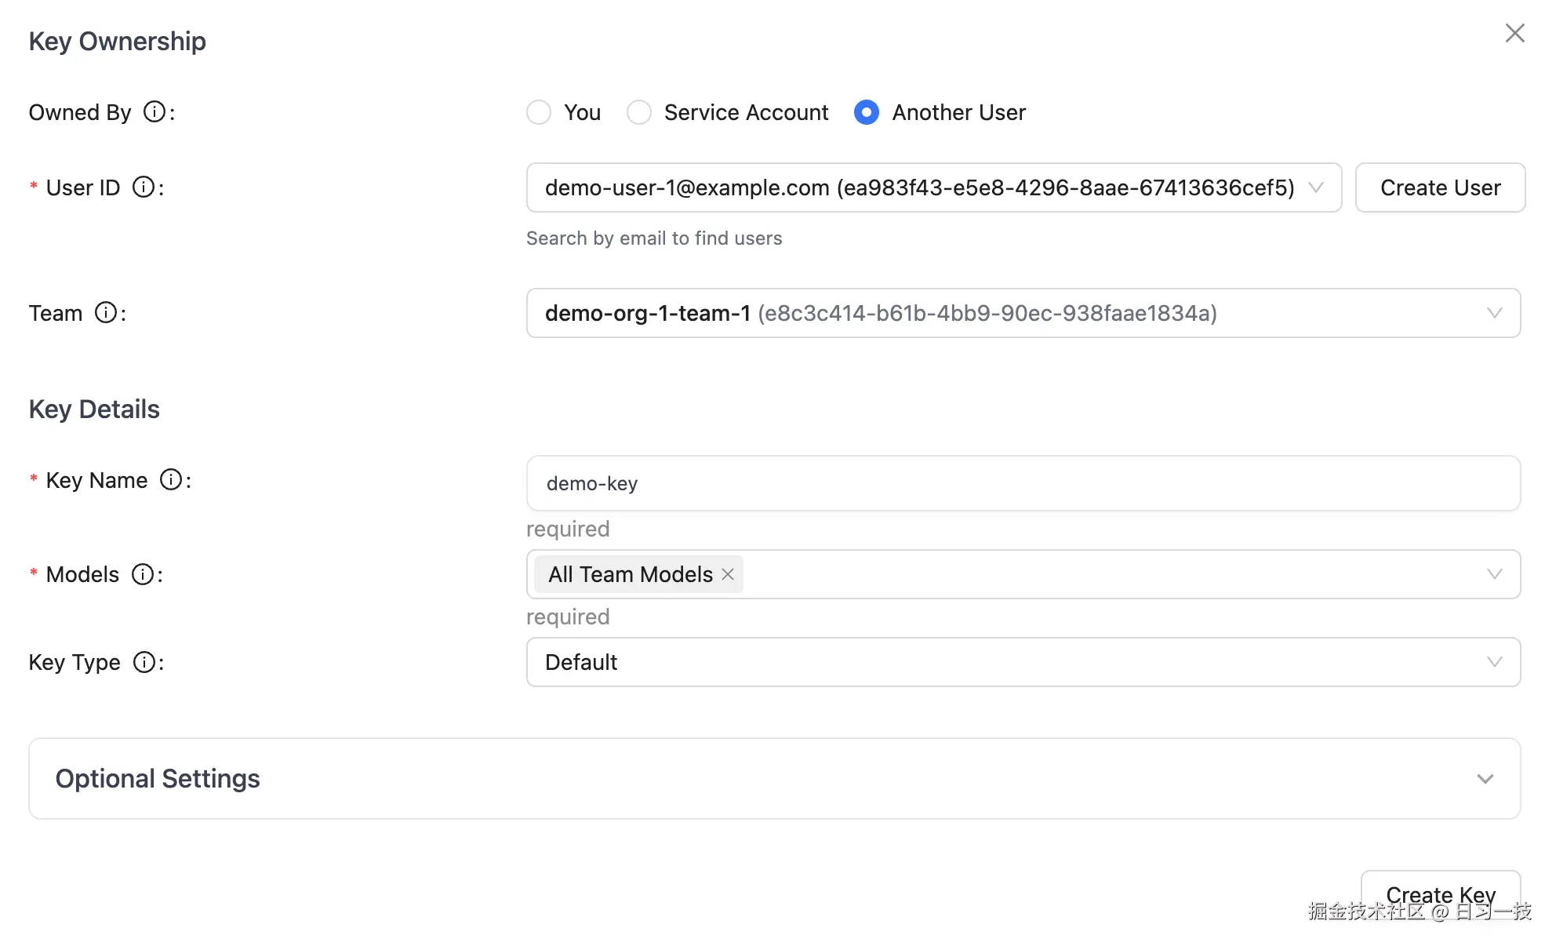Click info icon next to Key Name
Screen dimensions: 1556x946
click(x=171, y=480)
